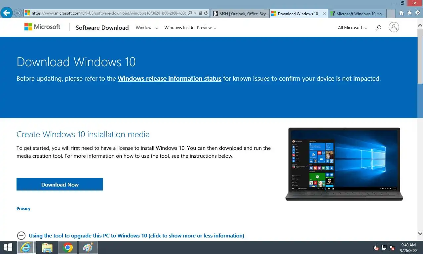The width and height of the screenshot is (423, 254).
Task: Click the Windows 10 laptop image
Action: [344, 164]
